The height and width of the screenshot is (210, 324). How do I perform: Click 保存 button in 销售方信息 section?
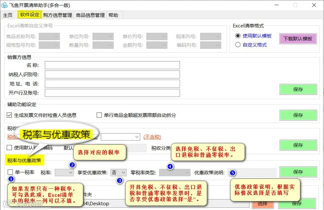click(x=298, y=89)
